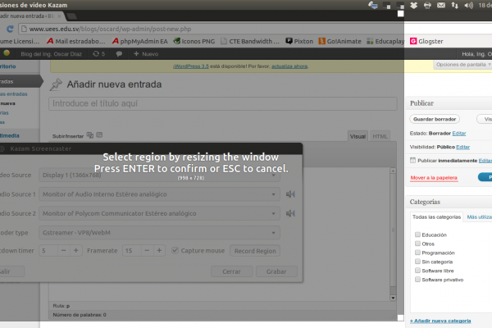
Task: Decrease the Framerate value
Action: pyautogui.click(x=147, y=250)
